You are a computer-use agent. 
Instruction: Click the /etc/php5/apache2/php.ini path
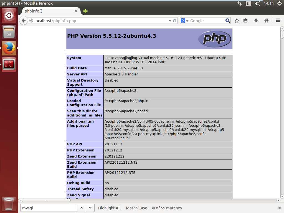[127, 101]
